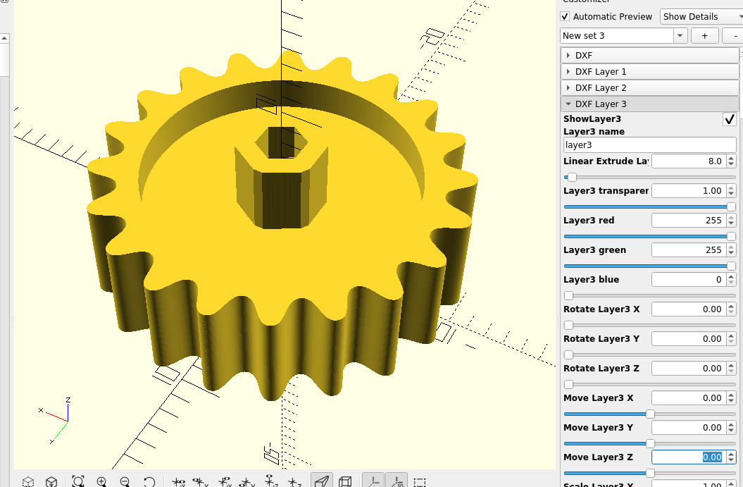Click the View All icon
743x487 pixels.
[78, 482]
